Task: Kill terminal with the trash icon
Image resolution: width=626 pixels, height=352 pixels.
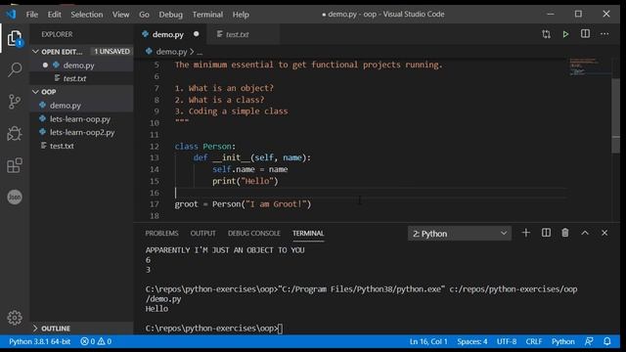Action: 565,233
